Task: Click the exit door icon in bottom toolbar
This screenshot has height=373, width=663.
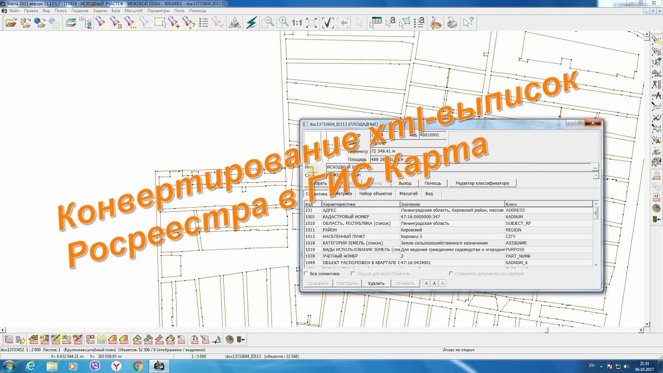Action: click(241, 339)
